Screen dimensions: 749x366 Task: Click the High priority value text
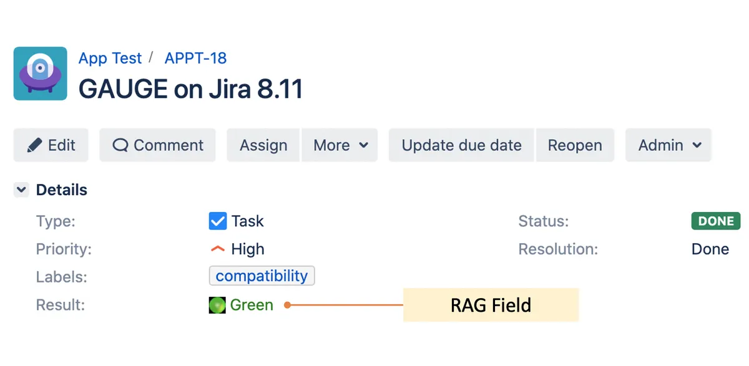(248, 249)
